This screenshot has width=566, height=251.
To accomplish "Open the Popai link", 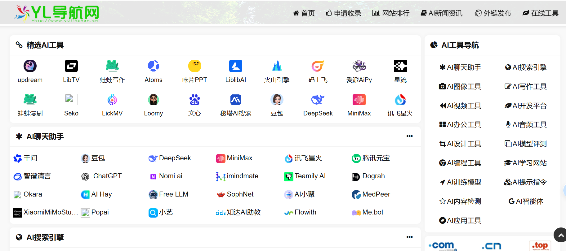I will click(x=95, y=212).
